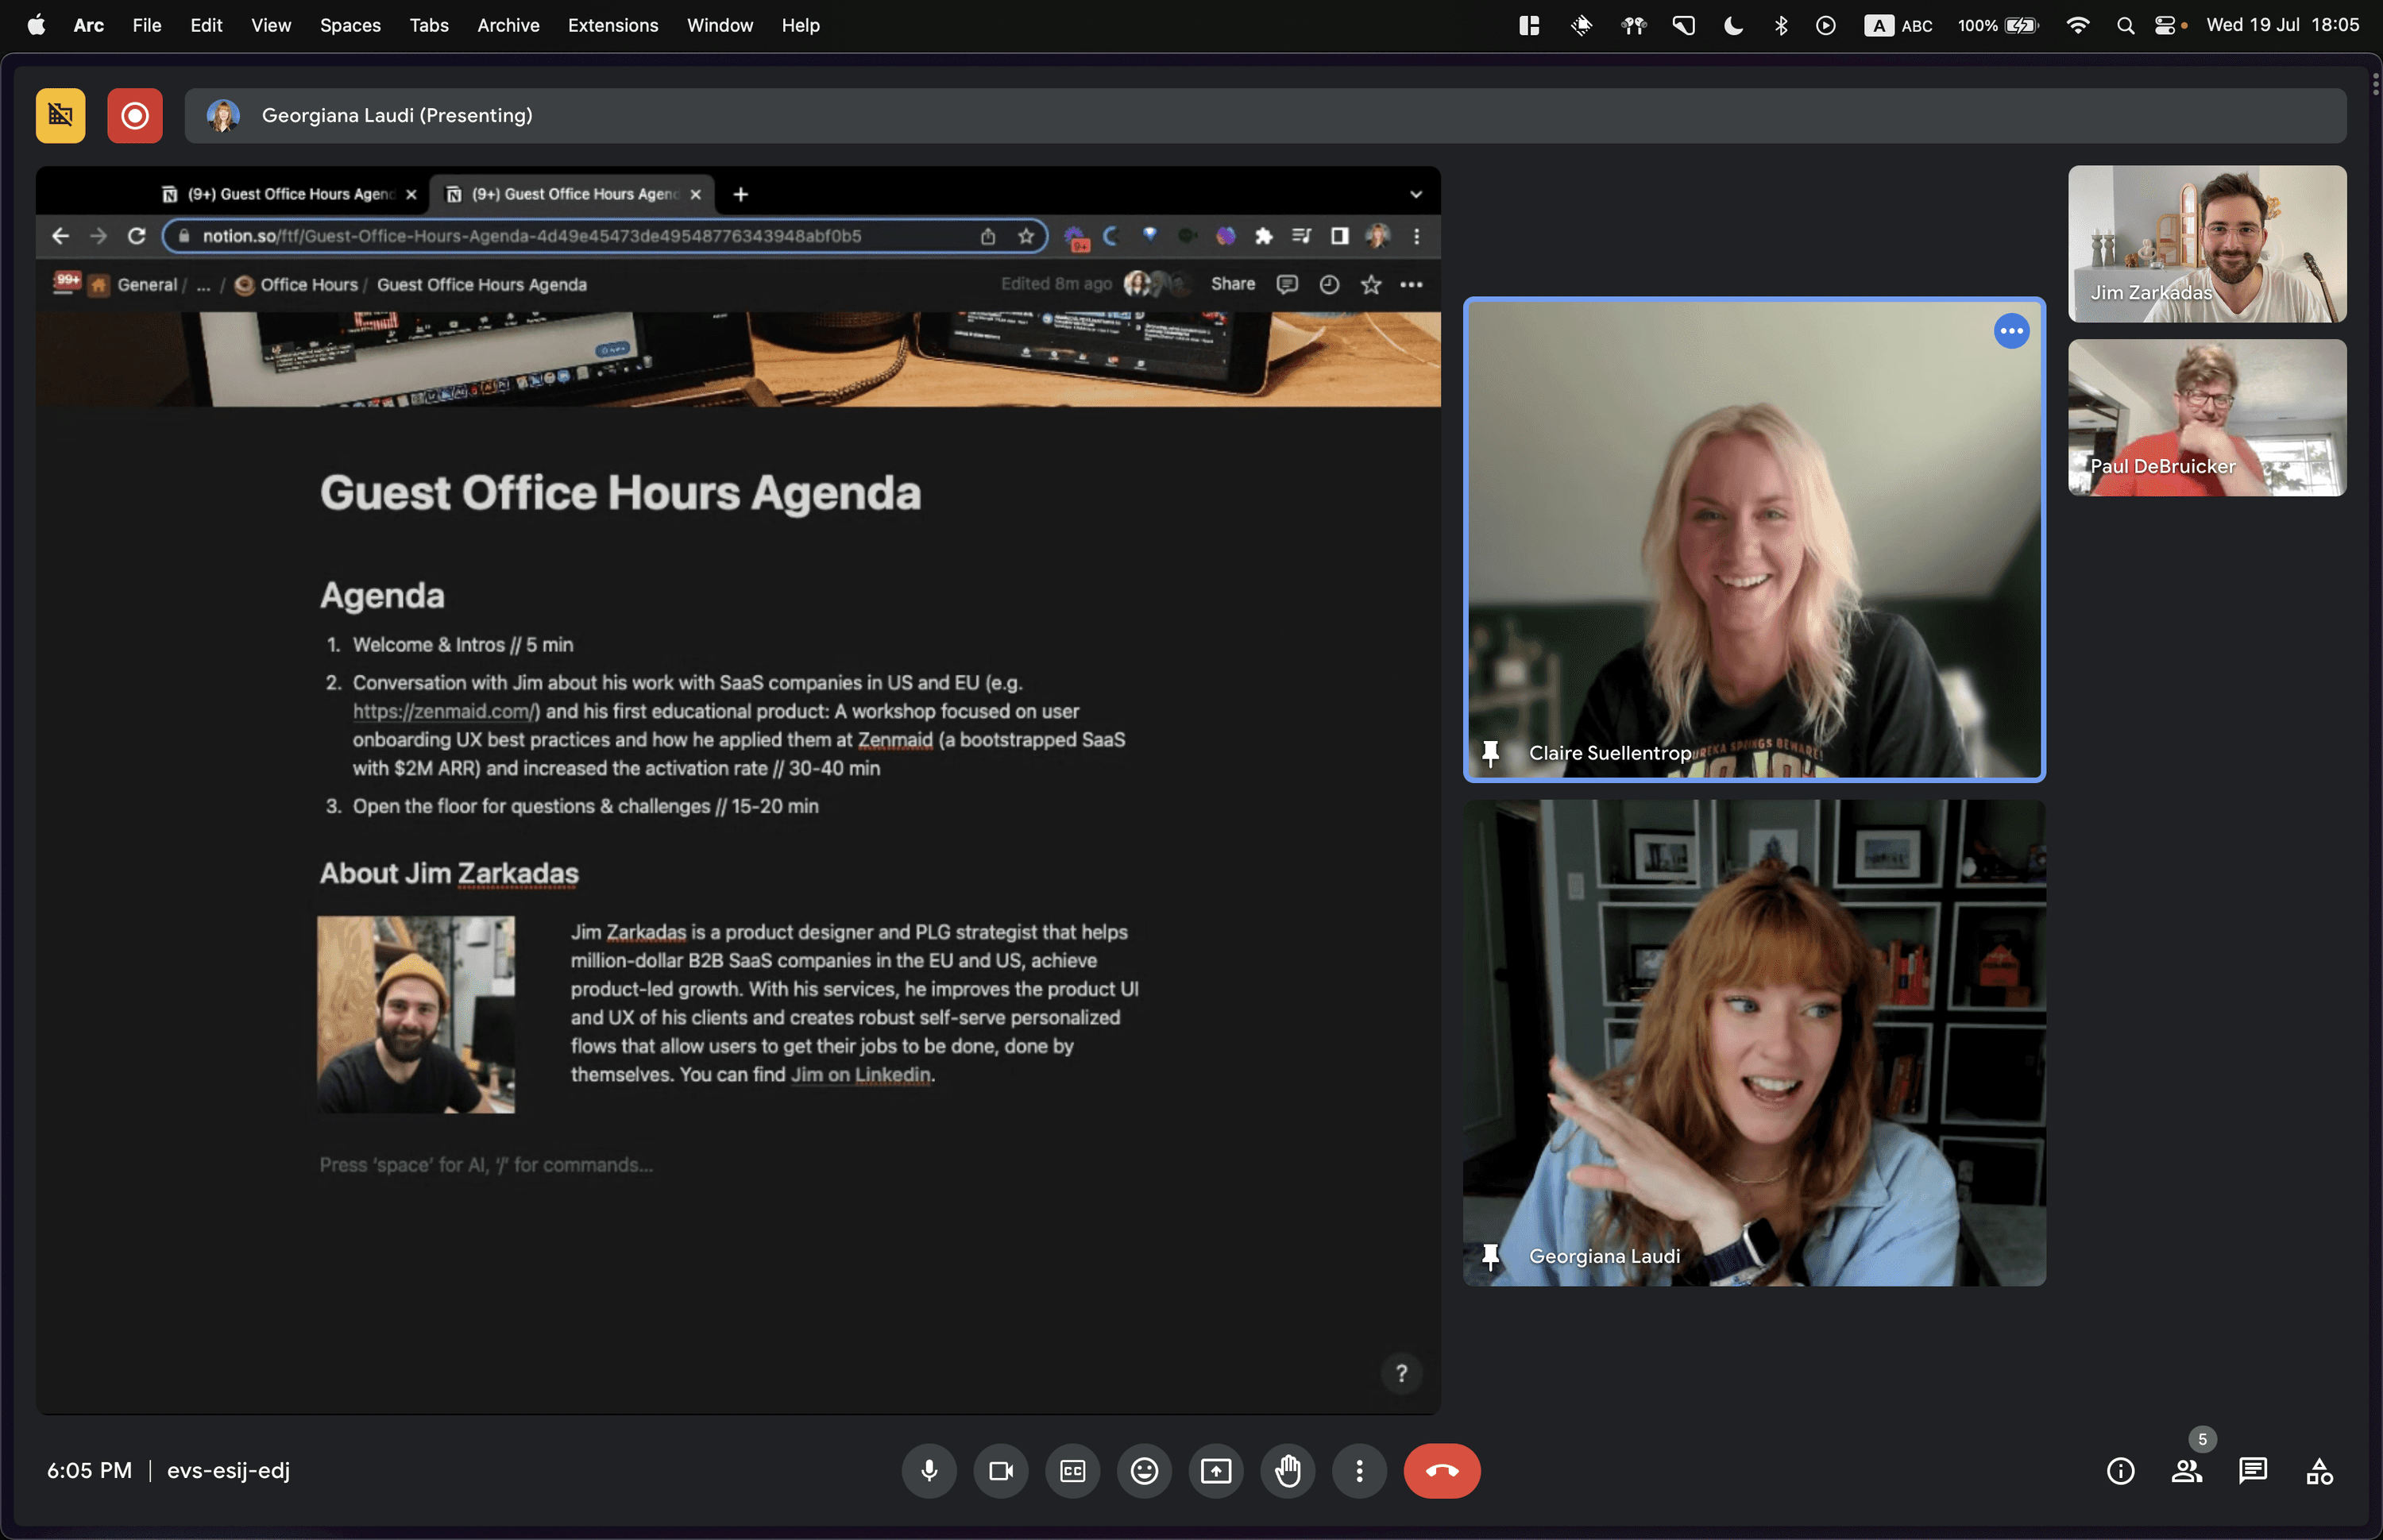Open the emoji reactions picker
The height and width of the screenshot is (1540, 2383).
1144,1470
